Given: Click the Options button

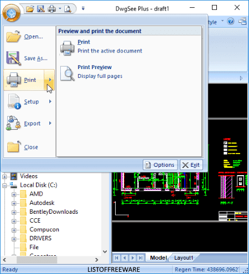Looking at the screenshot, I should [x=160, y=165].
